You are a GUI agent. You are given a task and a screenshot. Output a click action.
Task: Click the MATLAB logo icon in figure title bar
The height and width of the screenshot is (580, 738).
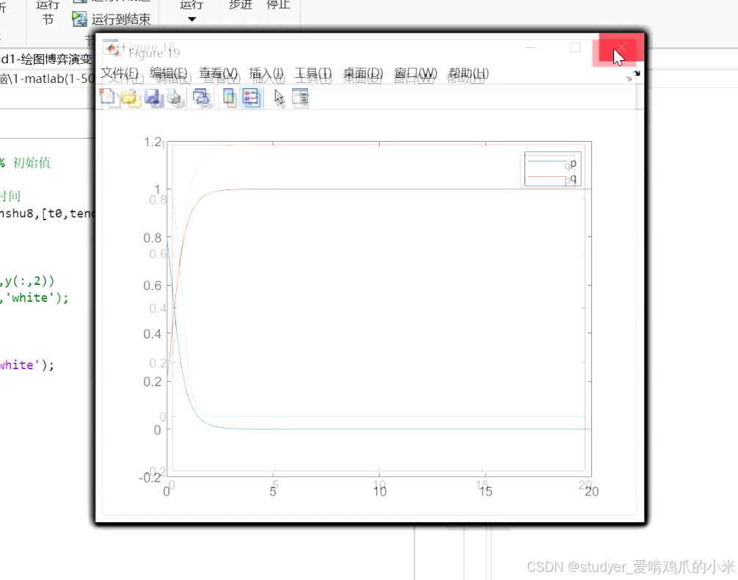pos(111,48)
